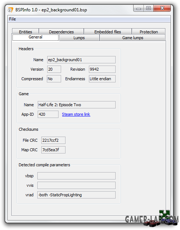Screen dimensions: 180x230
Task: Open the Game lumps tab
Action: coord(132,38)
